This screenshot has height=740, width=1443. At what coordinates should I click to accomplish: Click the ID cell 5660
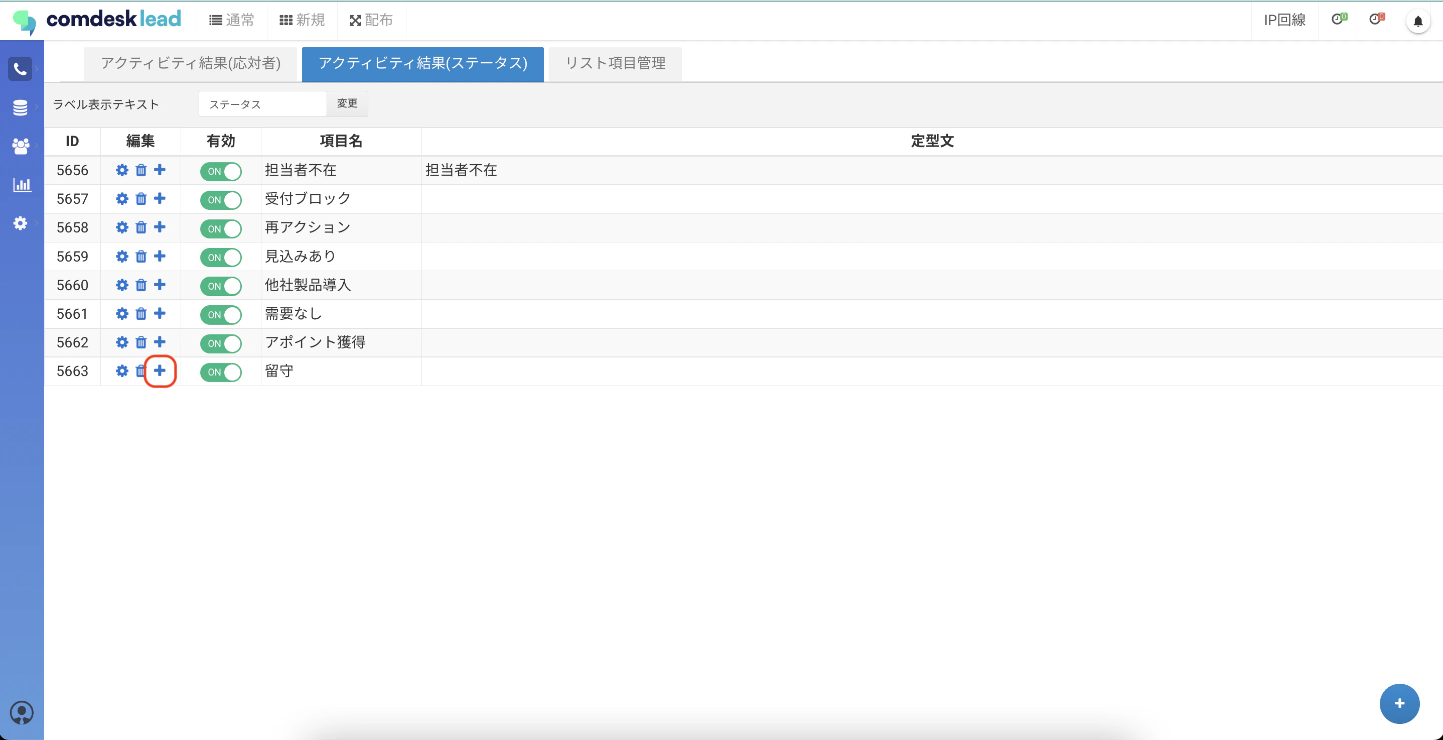point(72,285)
